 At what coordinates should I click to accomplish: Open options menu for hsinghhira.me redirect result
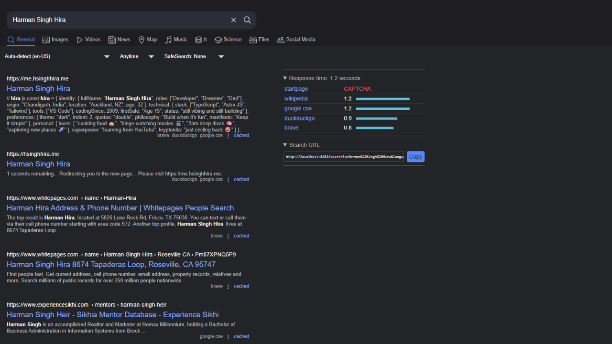[228, 180]
